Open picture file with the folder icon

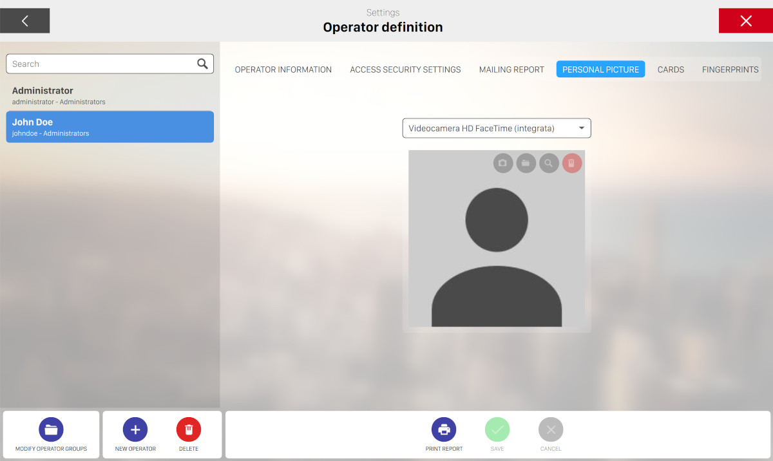pos(526,163)
